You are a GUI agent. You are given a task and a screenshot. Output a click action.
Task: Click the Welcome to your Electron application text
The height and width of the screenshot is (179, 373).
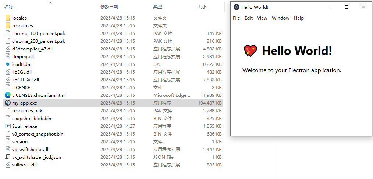point(292,70)
